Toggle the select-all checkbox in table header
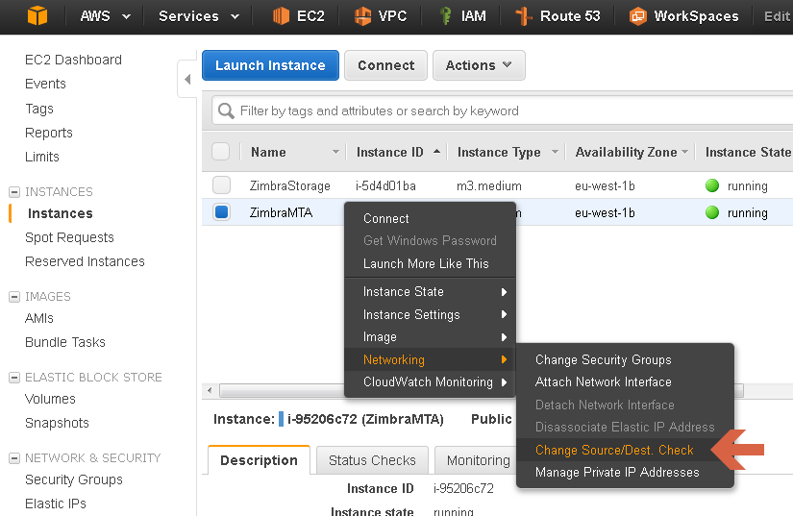 pyautogui.click(x=221, y=152)
